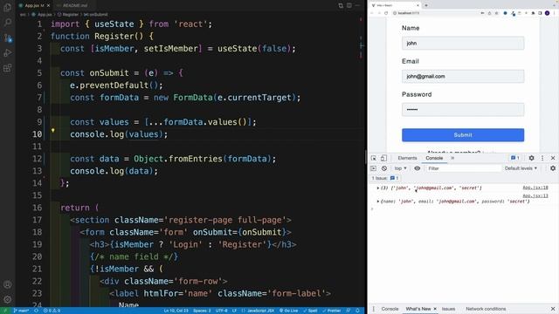Open the Extensions view
559x314 pixels.
pos(7,68)
